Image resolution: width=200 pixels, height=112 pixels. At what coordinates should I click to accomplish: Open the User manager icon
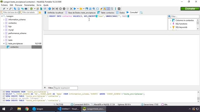[x=37, y=9]
